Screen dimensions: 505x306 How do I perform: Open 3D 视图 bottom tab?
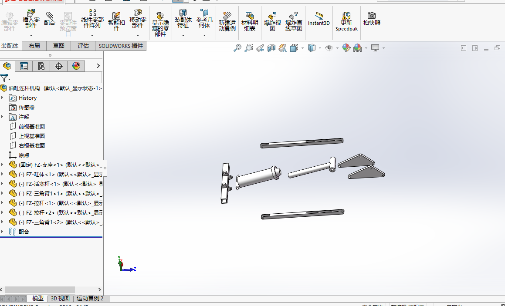coord(60,299)
